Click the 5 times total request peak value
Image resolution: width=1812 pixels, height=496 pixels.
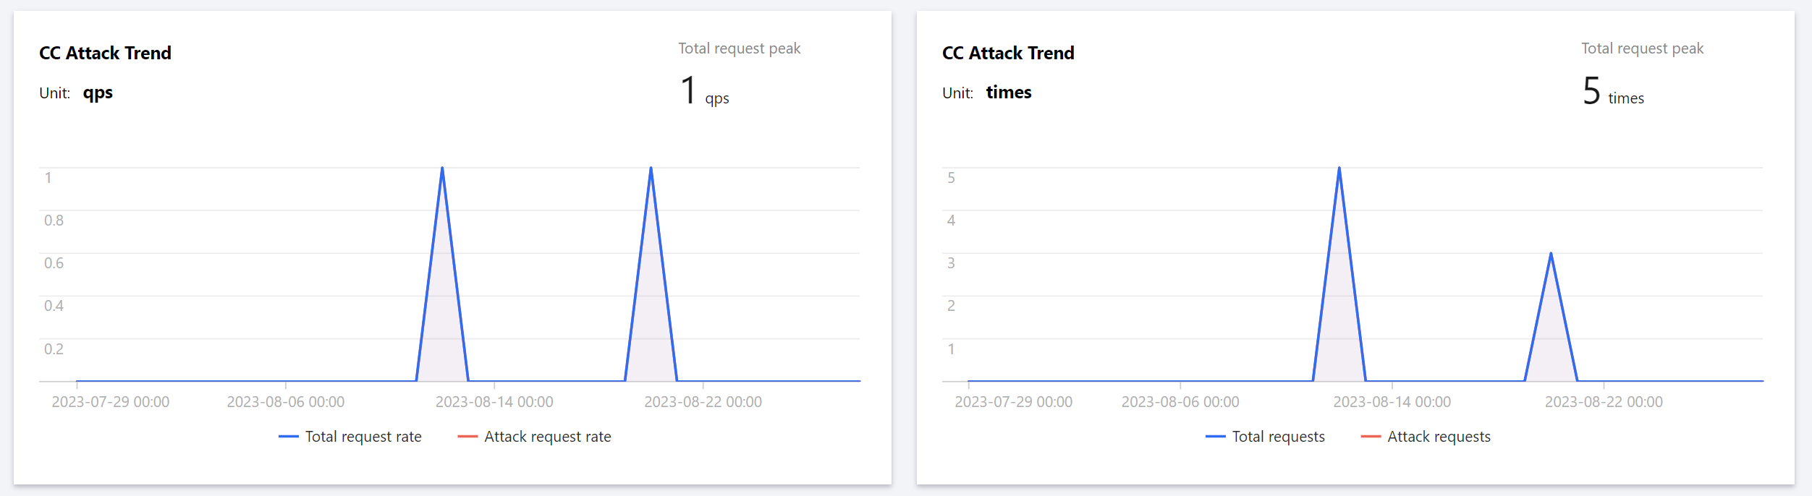tap(1591, 91)
